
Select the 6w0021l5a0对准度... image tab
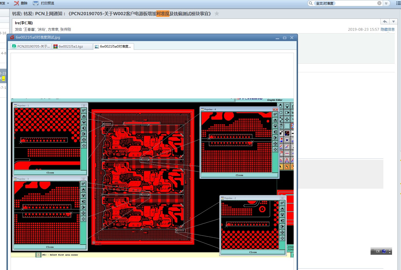coord(113,46)
